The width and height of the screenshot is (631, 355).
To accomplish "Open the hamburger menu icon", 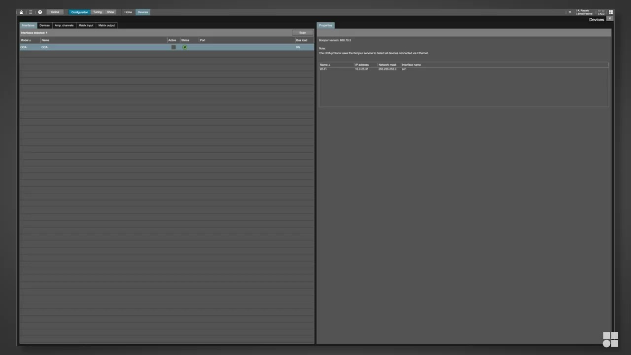I will point(31,12).
